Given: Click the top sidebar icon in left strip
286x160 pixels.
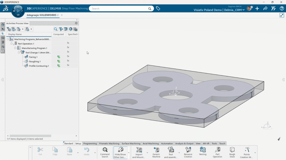Looking at the screenshot, I should [3, 24].
